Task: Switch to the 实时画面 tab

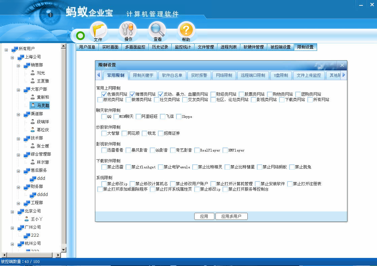Action: point(110,47)
